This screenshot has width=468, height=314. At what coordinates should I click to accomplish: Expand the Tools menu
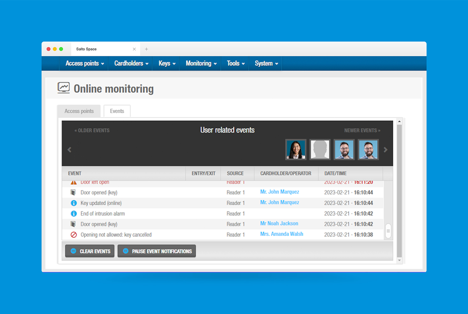point(236,63)
